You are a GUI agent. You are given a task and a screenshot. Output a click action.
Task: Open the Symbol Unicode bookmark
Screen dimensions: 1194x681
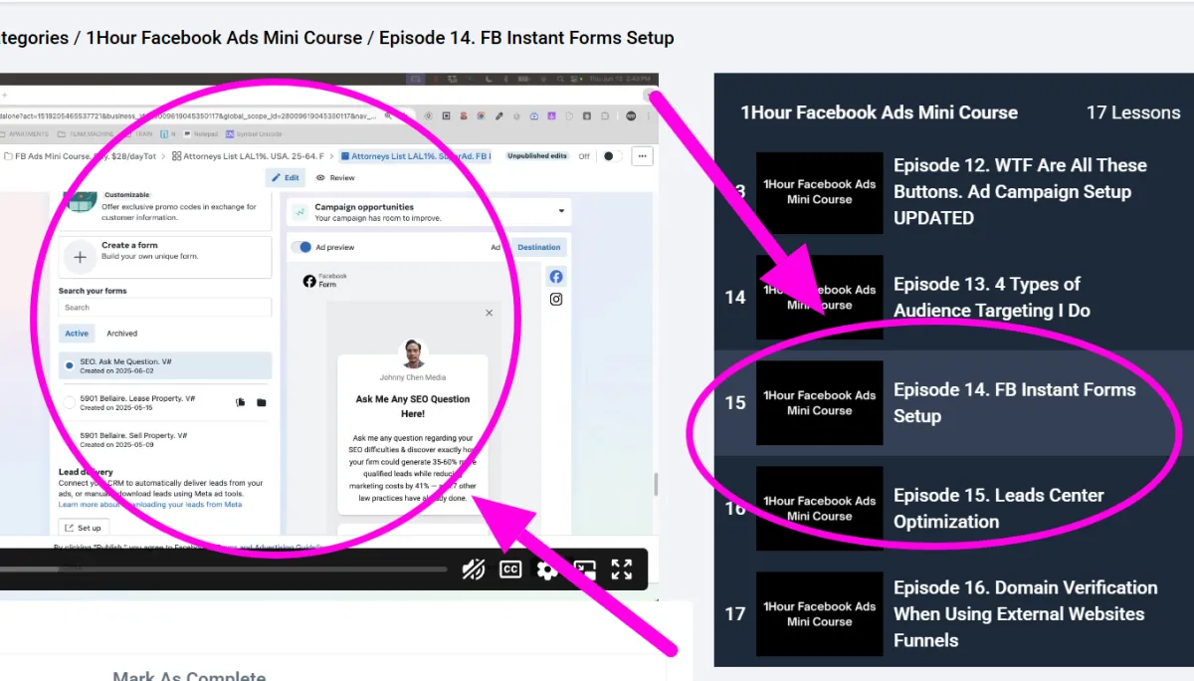pos(252,133)
